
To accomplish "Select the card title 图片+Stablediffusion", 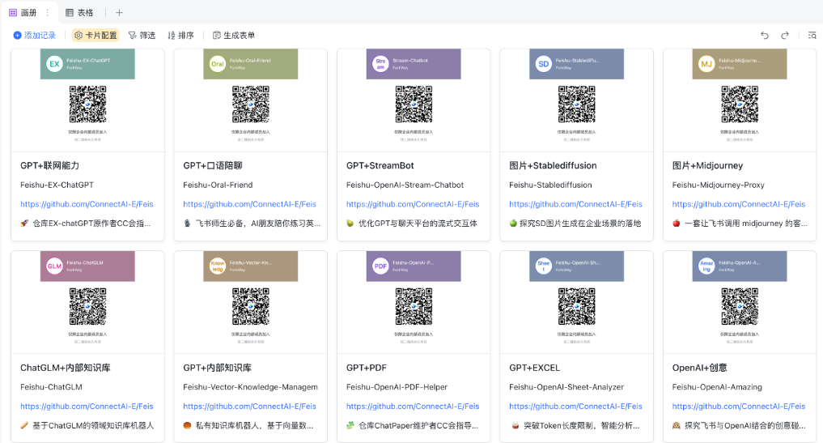I will (x=553, y=165).
